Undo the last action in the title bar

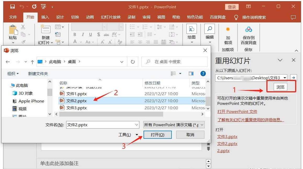click(22, 7)
